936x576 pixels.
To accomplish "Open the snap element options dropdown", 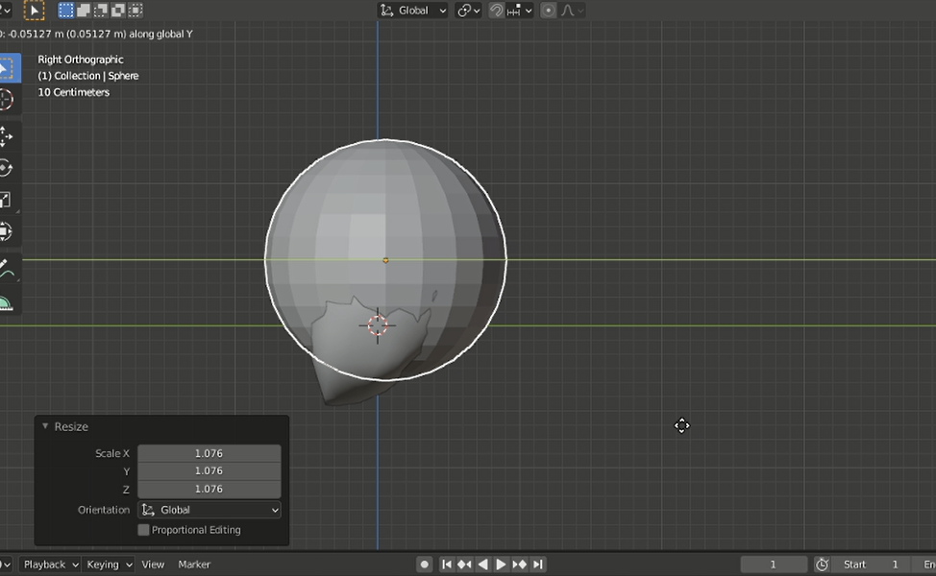I will point(519,11).
